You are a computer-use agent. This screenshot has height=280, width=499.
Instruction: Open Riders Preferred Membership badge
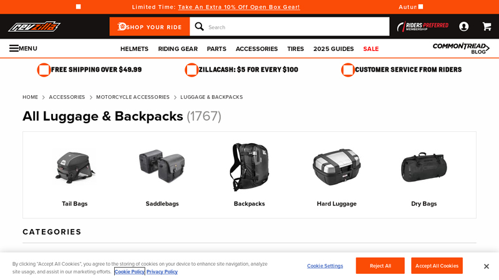(423, 26)
